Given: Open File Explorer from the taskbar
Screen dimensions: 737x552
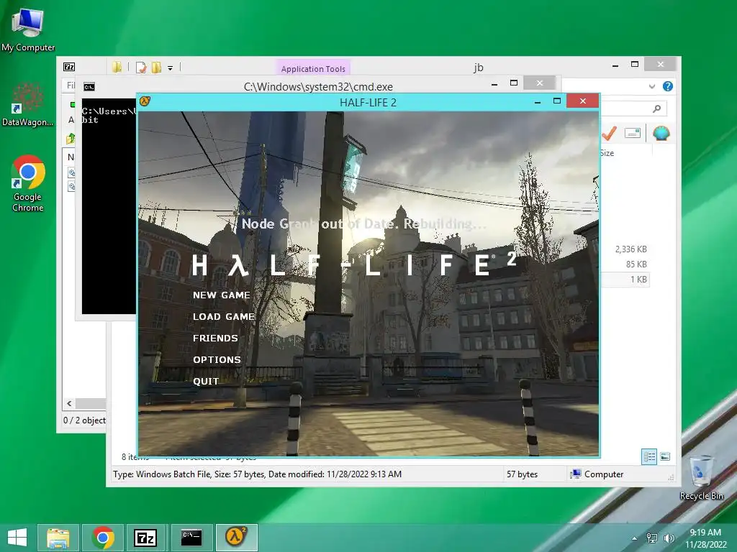Looking at the screenshot, I should pyautogui.click(x=58, y=538).
